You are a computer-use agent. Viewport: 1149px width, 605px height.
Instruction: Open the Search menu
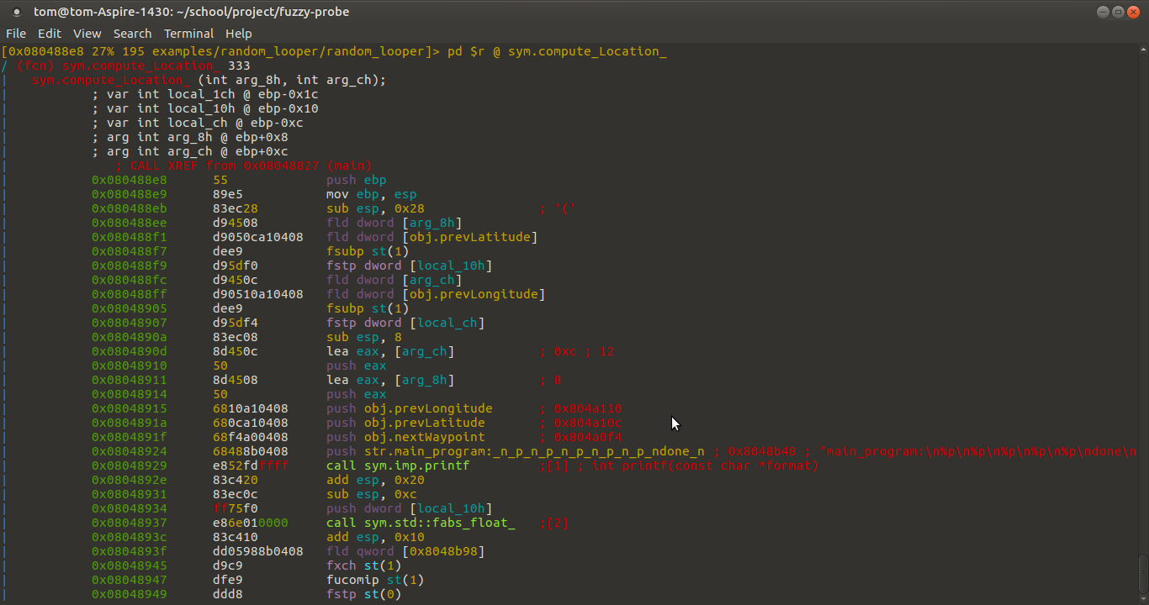tap(132, 34)
